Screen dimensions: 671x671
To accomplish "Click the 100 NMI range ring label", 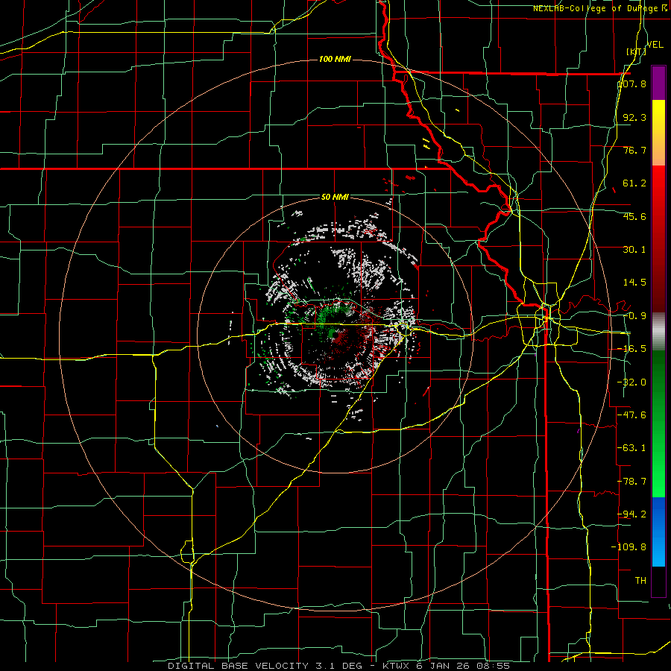I will [x=335, y=59].
